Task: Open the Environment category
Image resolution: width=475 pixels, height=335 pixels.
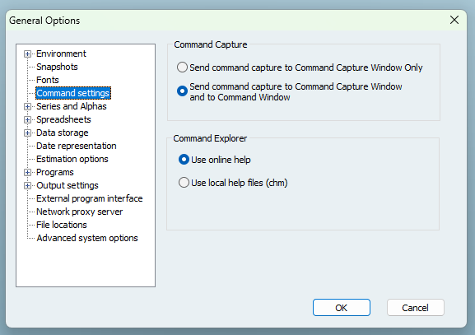Action: click(x=61, y=54)
